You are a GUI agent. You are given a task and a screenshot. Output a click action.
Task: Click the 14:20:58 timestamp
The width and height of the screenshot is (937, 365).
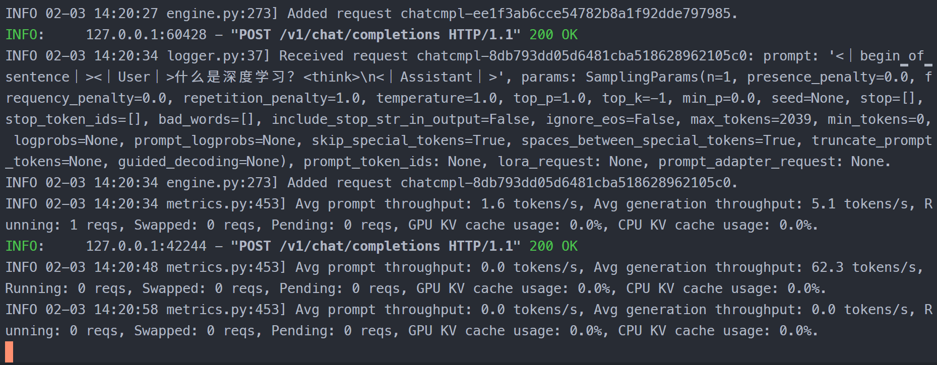(x=126, y=310)
